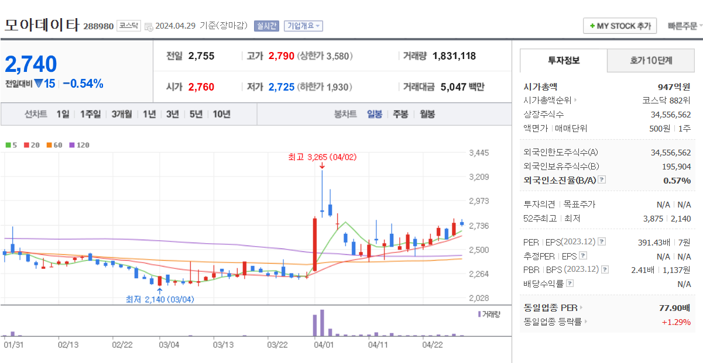Screen dimensions: 703x363
Task: Select the 3년 line chart period
Action: point(172,114)
